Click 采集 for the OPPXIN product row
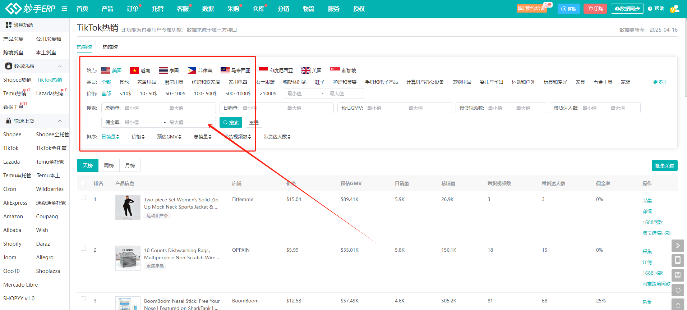Viewport: 687px width, 310px height. click(647, 251)
